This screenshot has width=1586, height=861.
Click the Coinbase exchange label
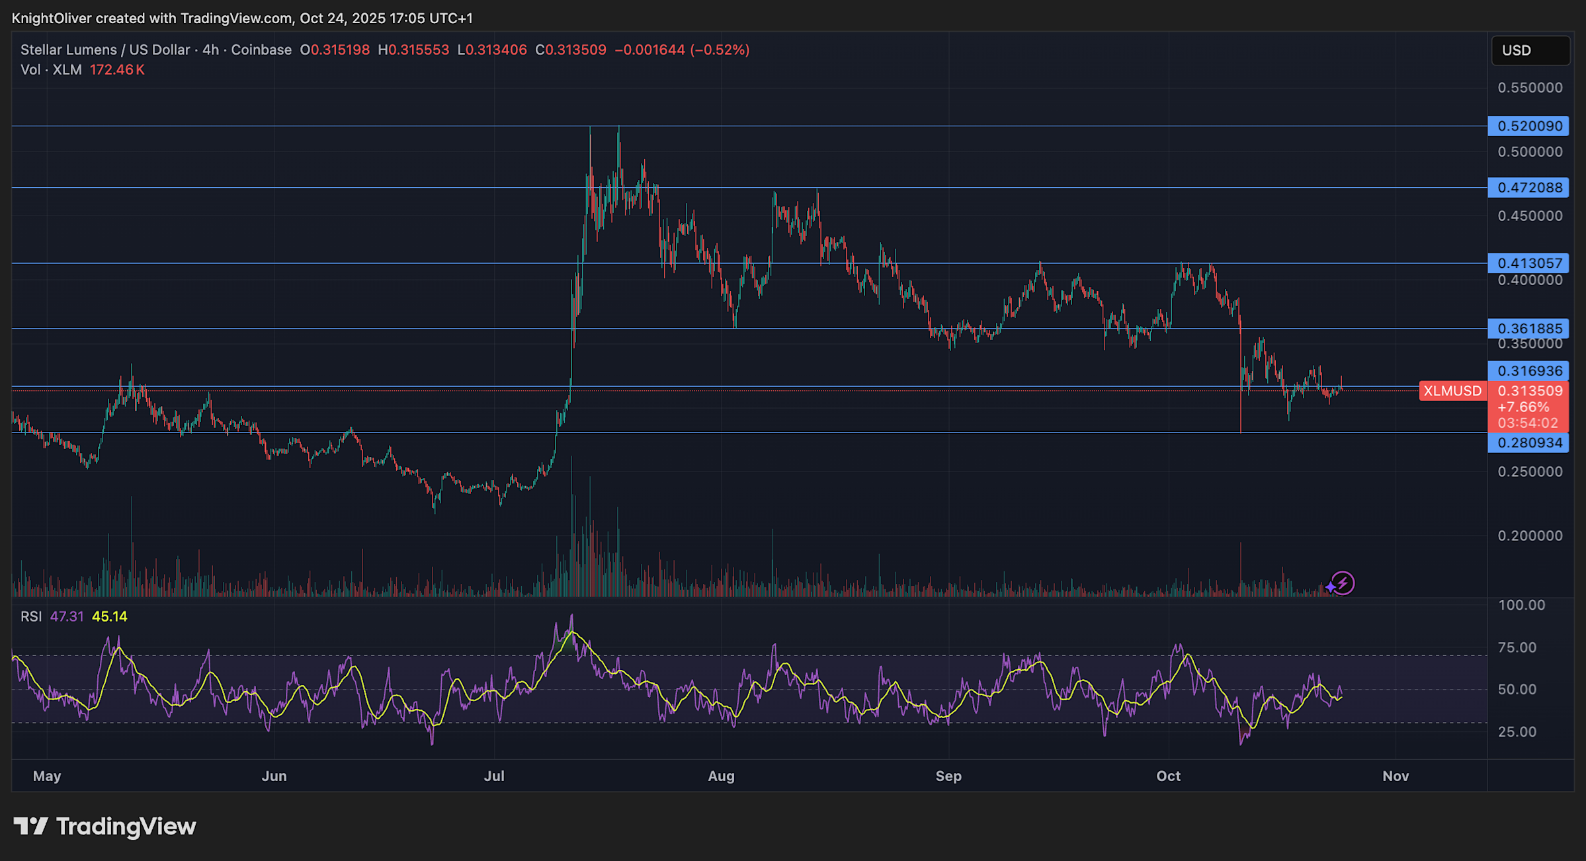click(262, 50)
